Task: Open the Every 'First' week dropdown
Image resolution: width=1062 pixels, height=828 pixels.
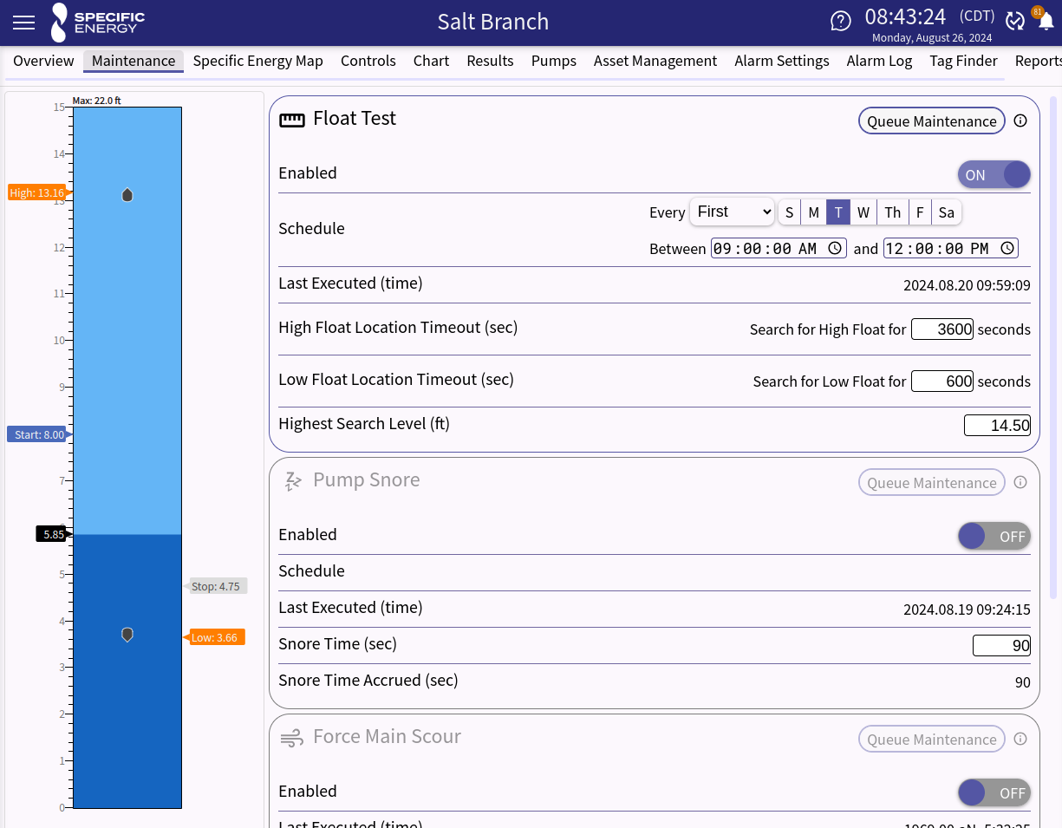Action: 732,212
